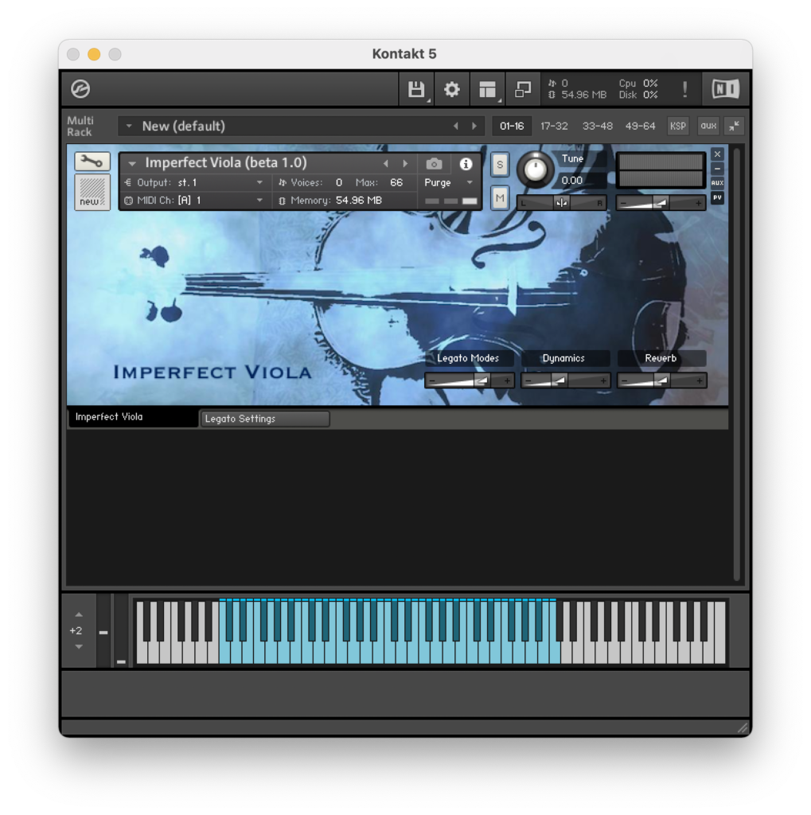Screen dimensions: 811x815
Task: Go to next multi preset arrow
Action: [x=474, y=126]
